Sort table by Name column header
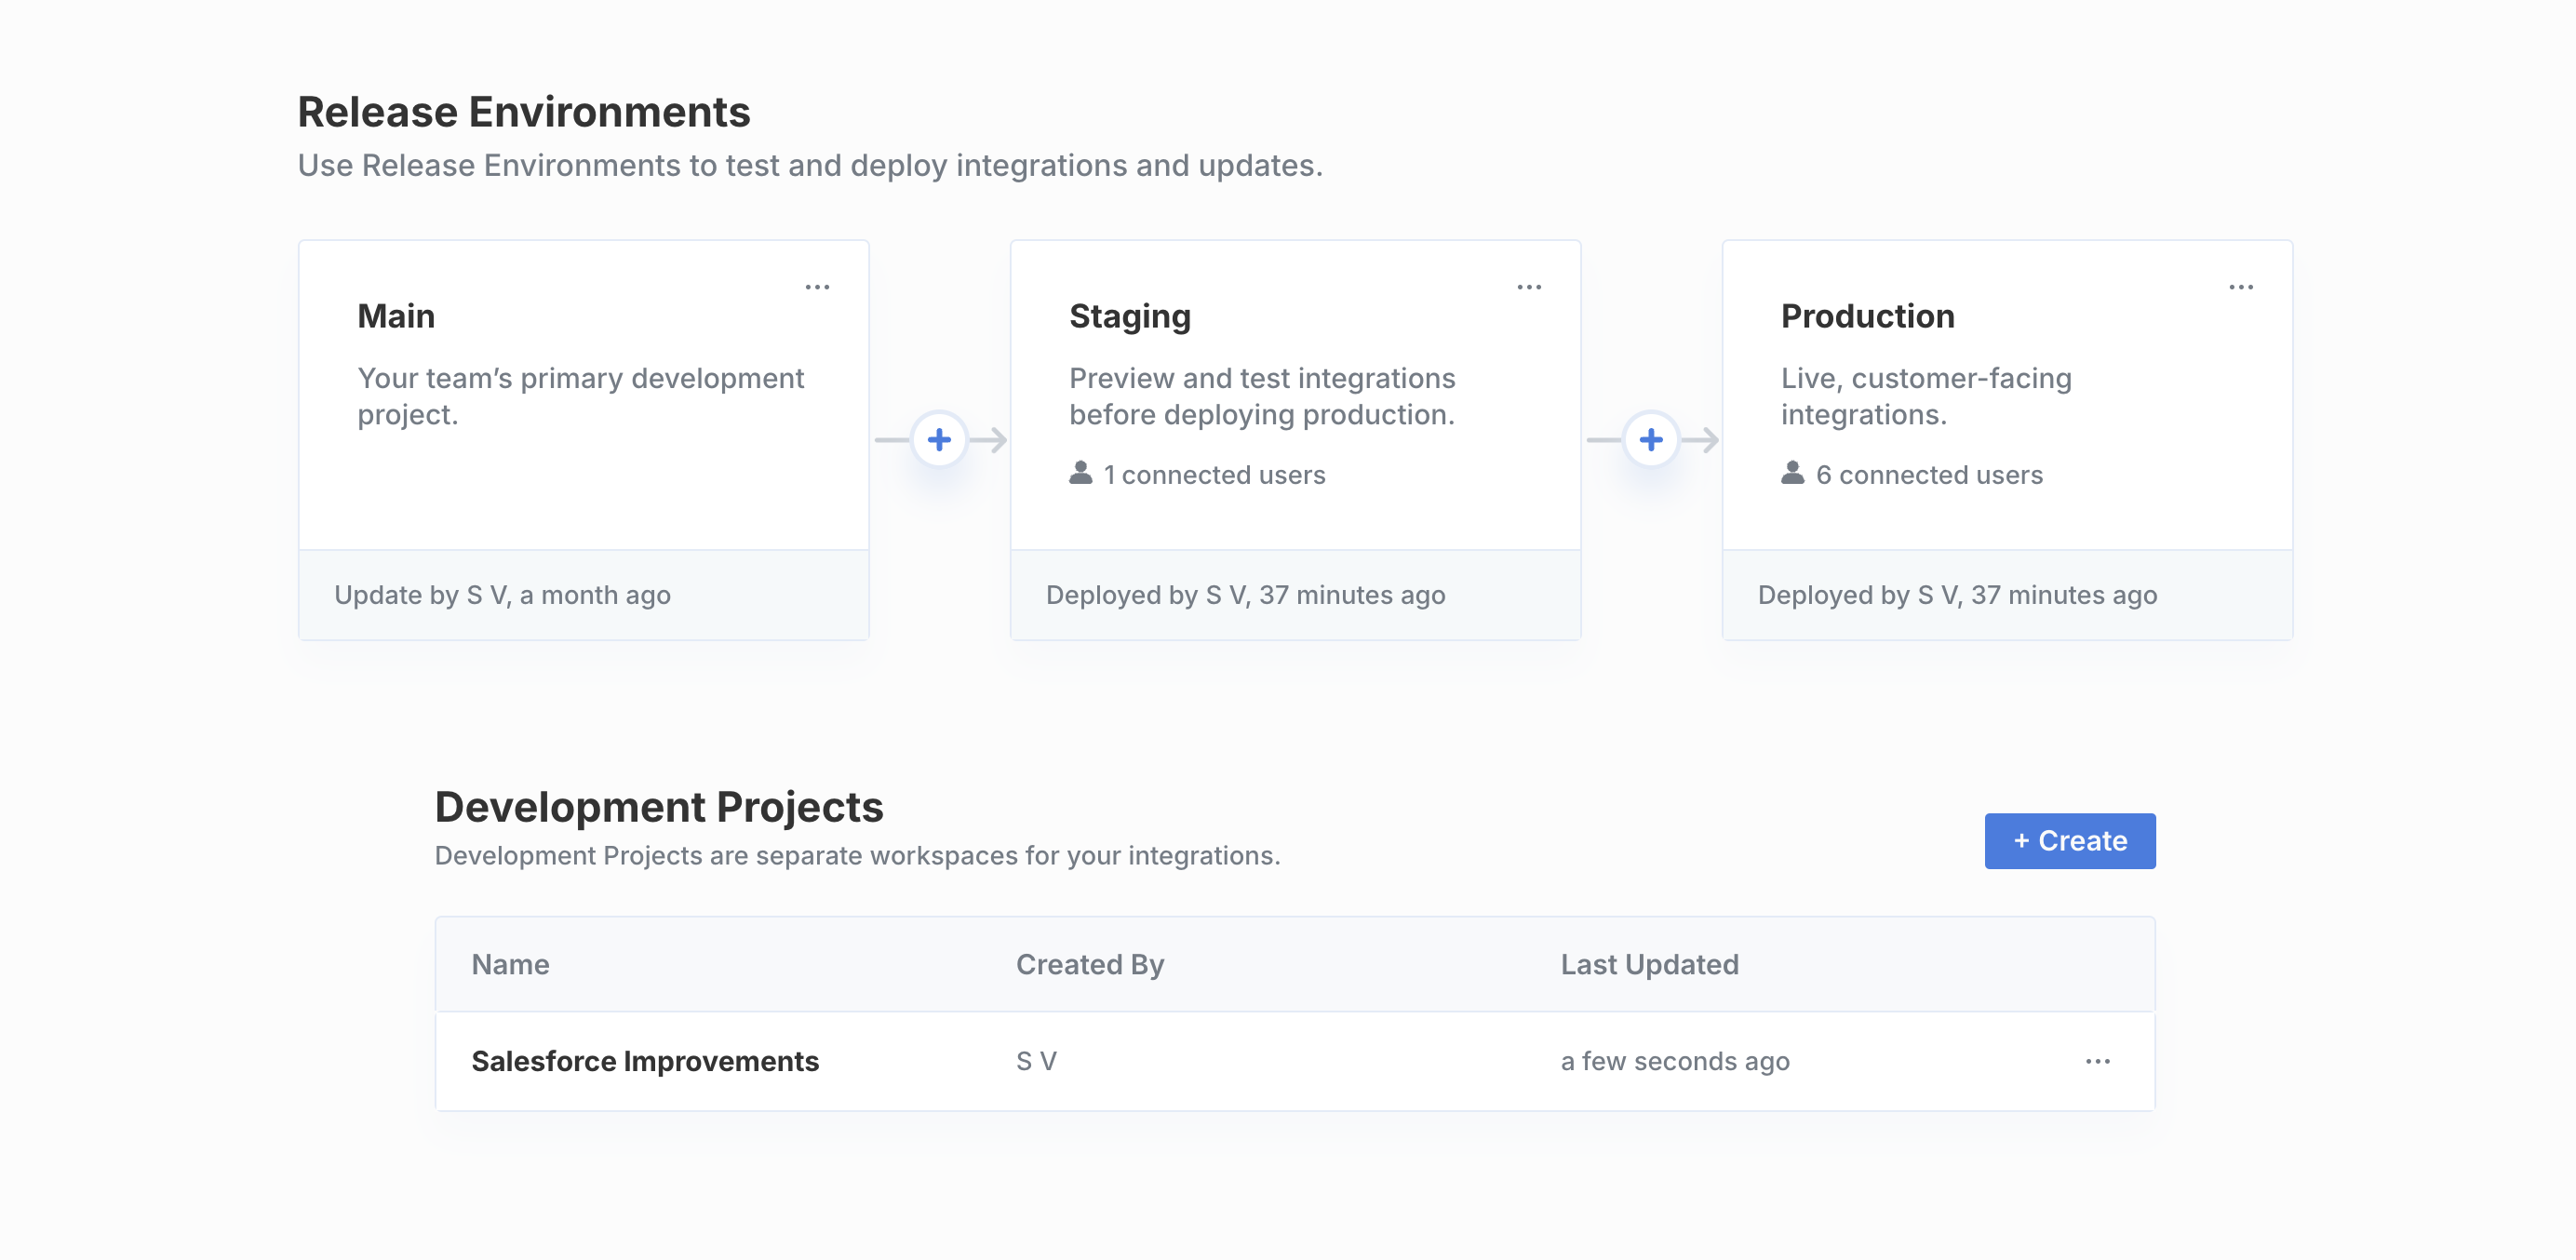The image size is (2576, 1260). click(510, 964)
